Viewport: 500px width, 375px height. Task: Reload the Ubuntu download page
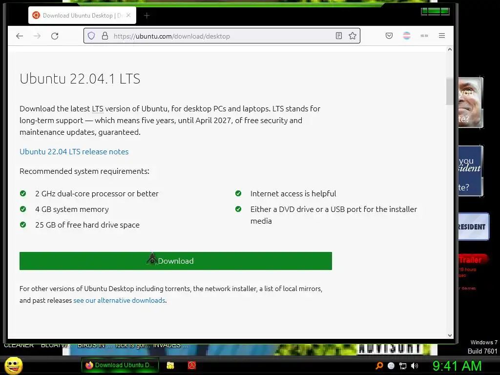coord(55,36)
